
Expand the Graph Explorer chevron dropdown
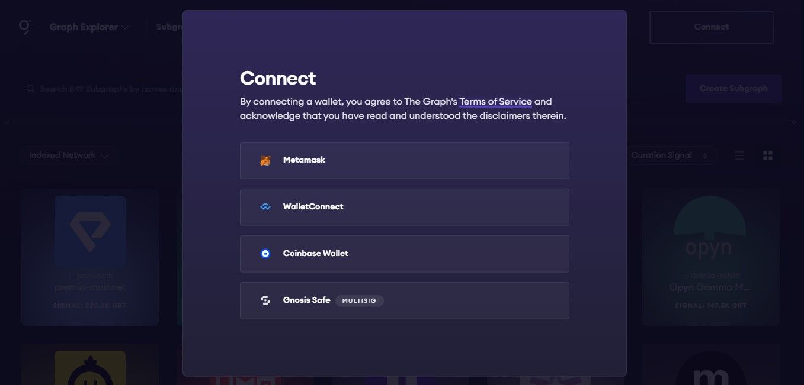[126, 27]
